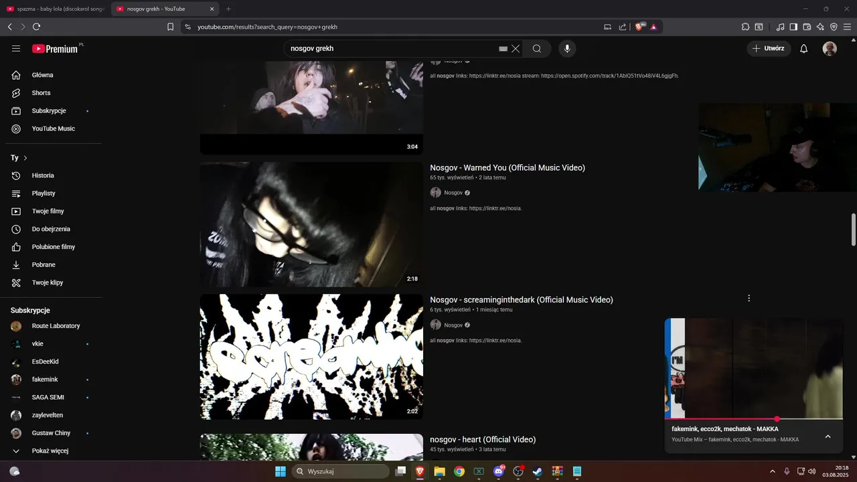The height and width of the screenshot is (482, 857).
Task: Open Steam from the taskbar
Action: pyautogui.click(x=538, y=471)
